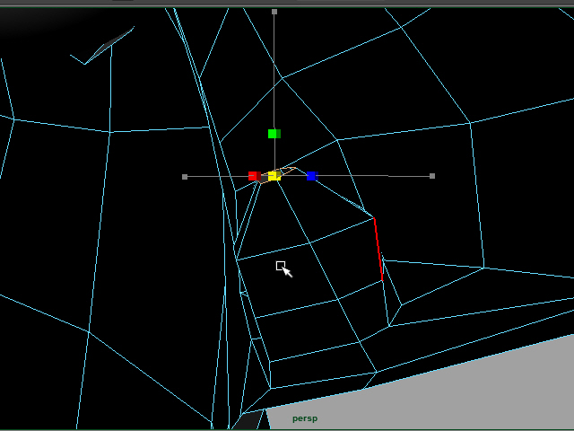Click the gray handle at left axis end
The image size is (574, 431).
(x=185, y=177)
